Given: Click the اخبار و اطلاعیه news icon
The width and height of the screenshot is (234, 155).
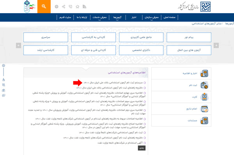Looking at the screenshot, I should (x=204, y=73).
